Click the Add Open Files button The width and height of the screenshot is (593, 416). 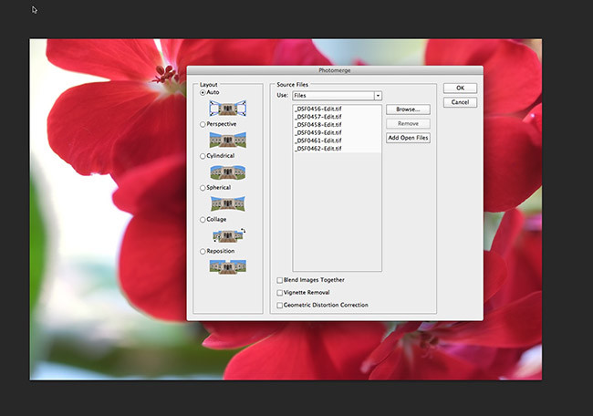(408, 138)
